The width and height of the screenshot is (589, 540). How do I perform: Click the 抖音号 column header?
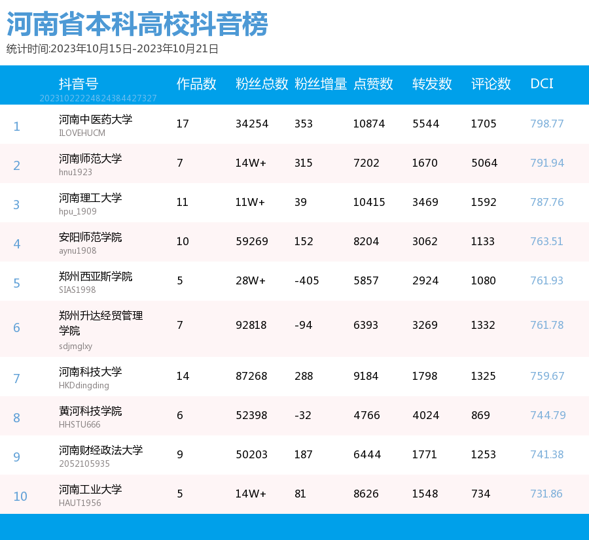click(79, 84)
